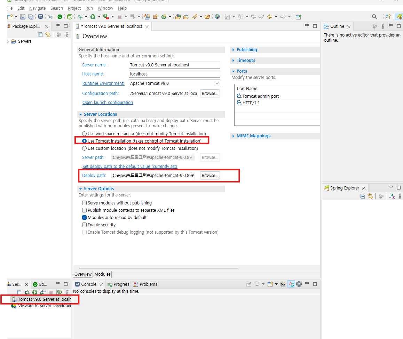The height and width of the screenshot is (339, 403).
Task: Click the Runtime Environment link
Action: click(103, 83)
